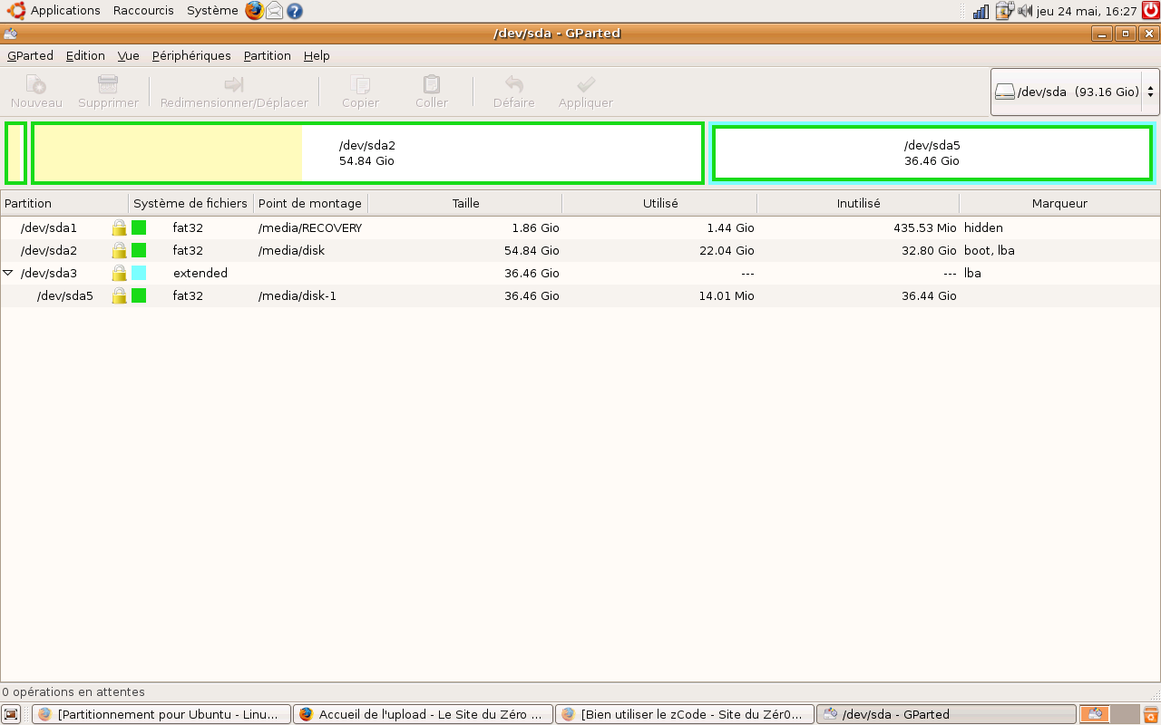The width and height of the screenshot is (1161, 725).
Task: Click the Copier toolbar icon
Action: point(360,85)
